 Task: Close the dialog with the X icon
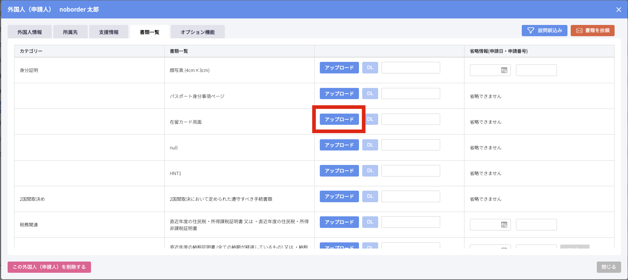click(x=619, y=9)
